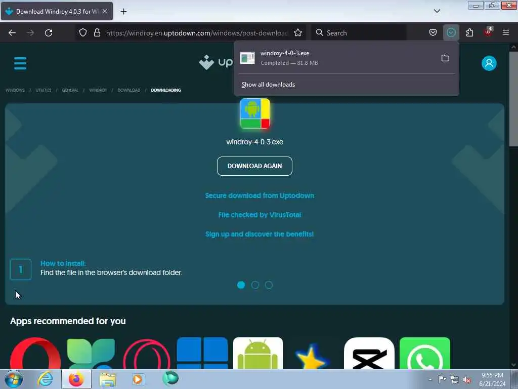Show windroy-4-0-3.exe in its folder
The image size is (518, 389).
pos(445,58)
